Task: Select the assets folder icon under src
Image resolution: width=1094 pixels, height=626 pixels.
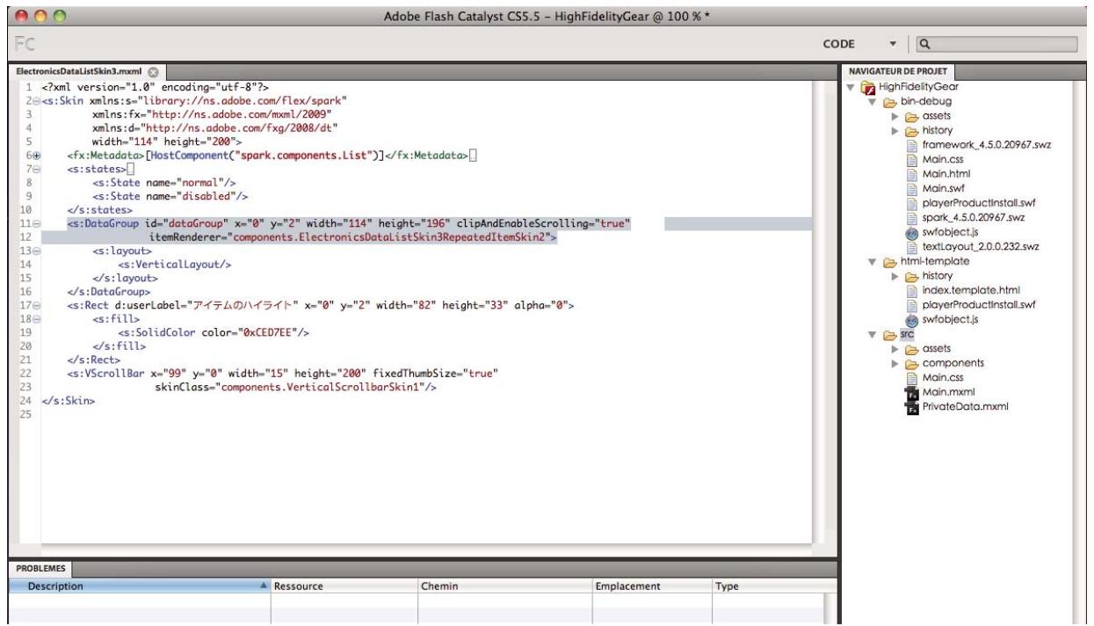Action: 912,348
